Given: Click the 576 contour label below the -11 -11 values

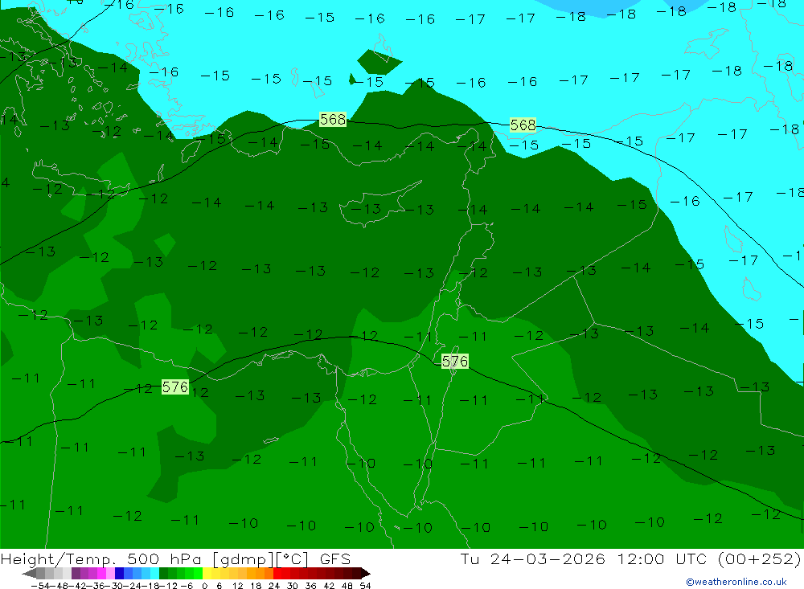Looking at the screenshot, I should [x=455, y=362].
